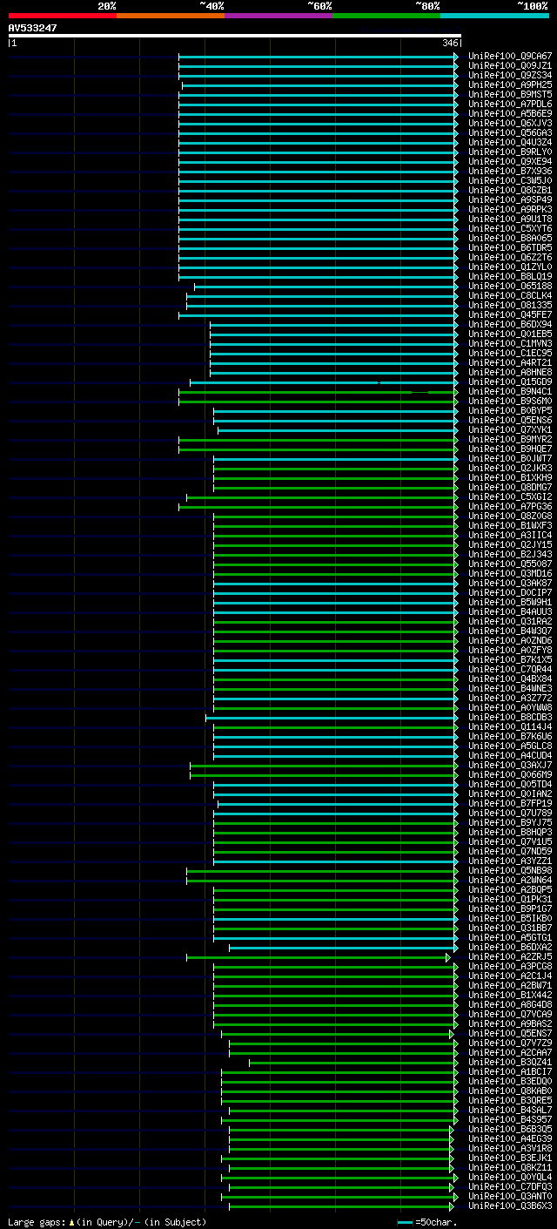Click the red 20% identity legend segment
The image size is (557, 1229).
point(63,15)
